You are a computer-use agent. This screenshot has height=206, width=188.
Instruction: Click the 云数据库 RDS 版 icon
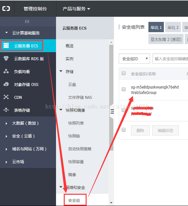(x=6, y=58)
